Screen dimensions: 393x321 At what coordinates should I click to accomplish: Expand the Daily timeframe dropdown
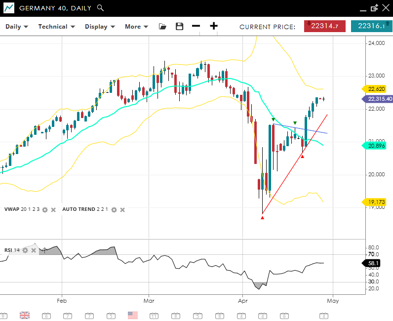tap(17, 27)
